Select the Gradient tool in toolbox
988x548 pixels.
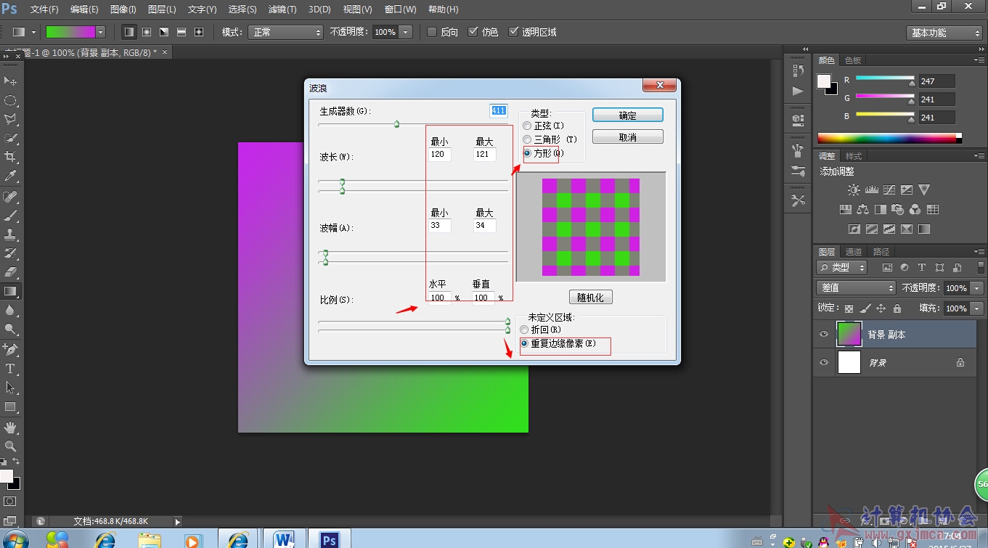(10, 292)
